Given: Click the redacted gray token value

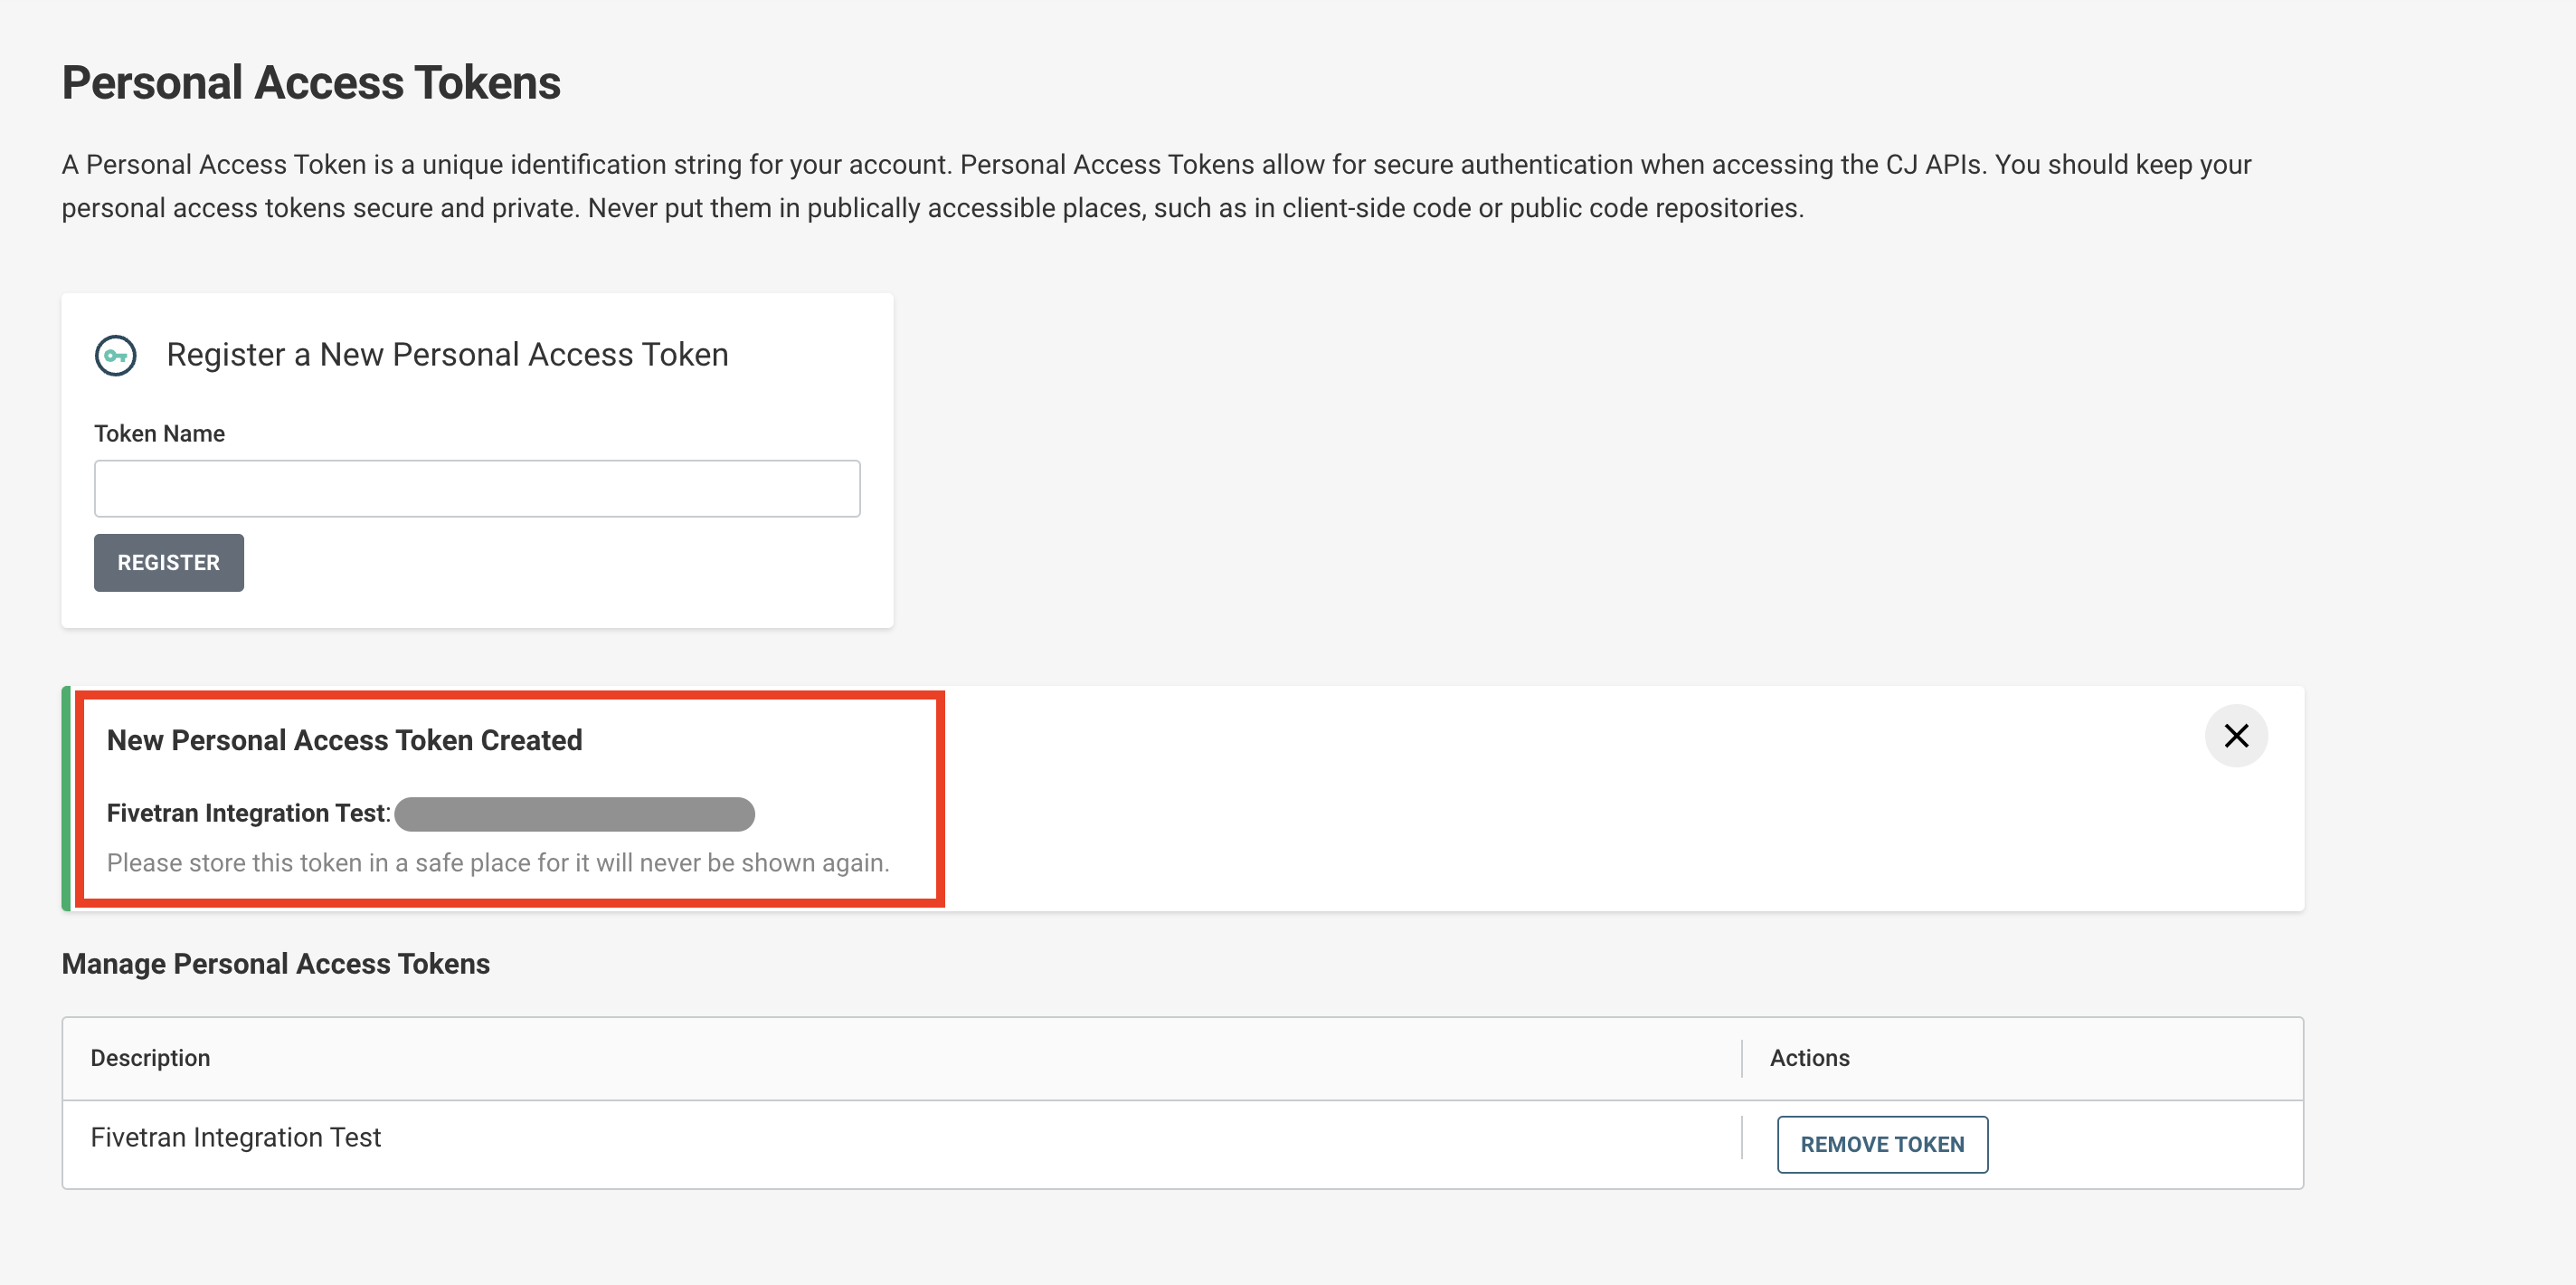Looking at the screenshot, I should pyautogui.click(x=574, y=814).
